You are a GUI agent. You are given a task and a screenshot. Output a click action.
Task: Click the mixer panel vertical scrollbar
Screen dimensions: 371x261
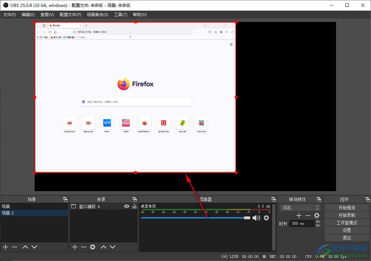pos(274,227)
